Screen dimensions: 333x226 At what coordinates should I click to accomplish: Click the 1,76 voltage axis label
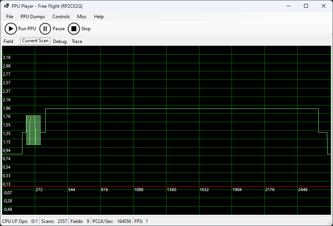pyautogui.click(x=7, y=116)
